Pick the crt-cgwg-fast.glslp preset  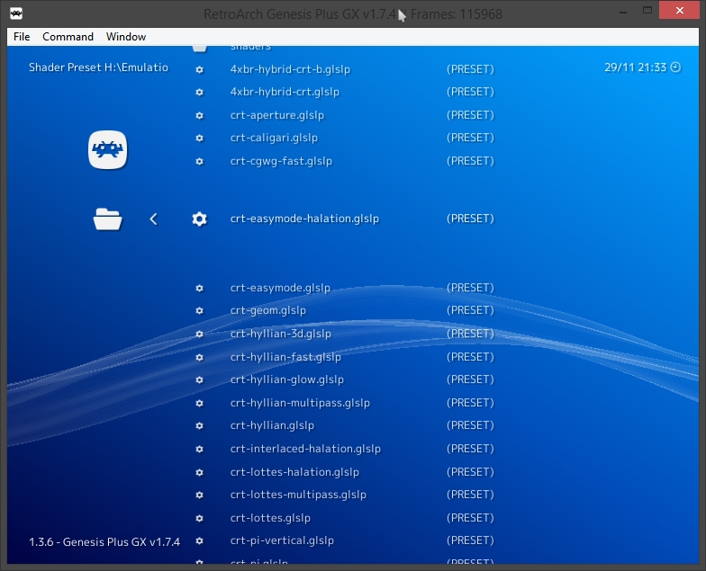[x=281, y=161]
